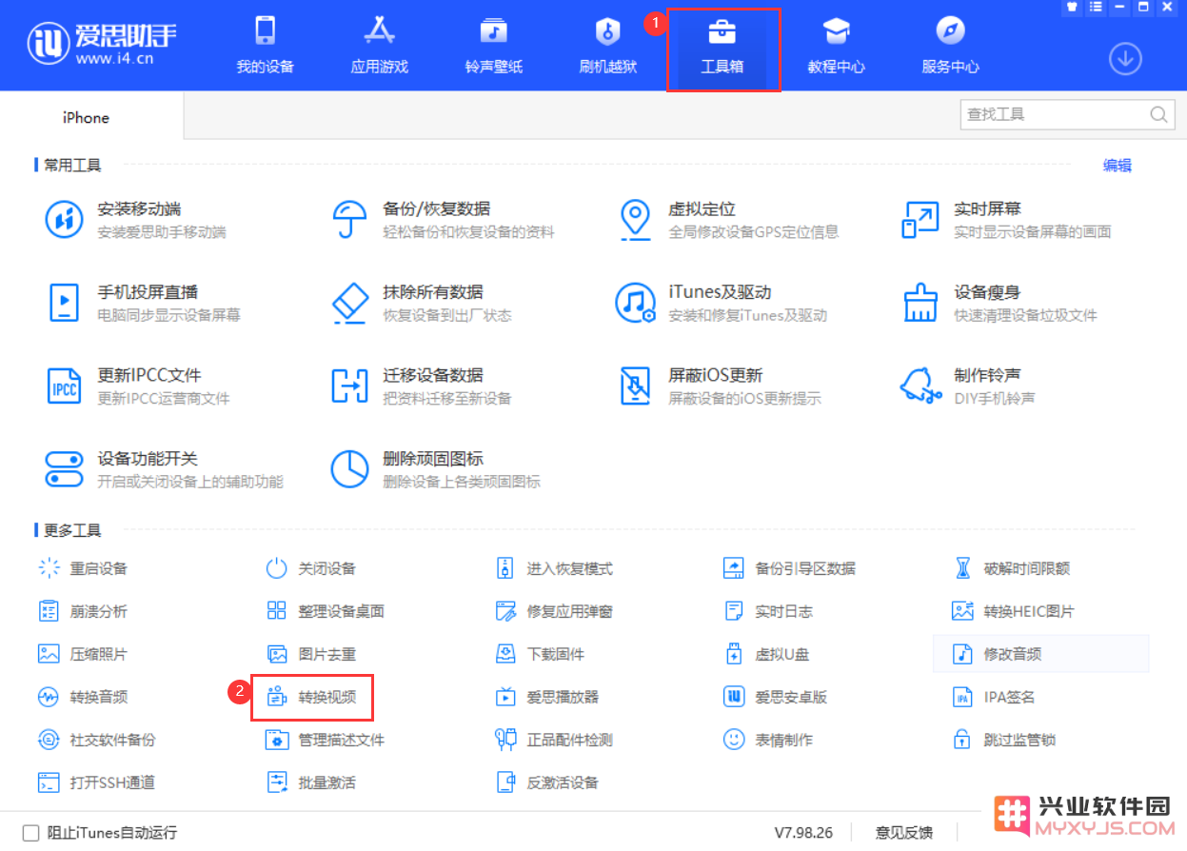Open 打开SSH通道 tool

[x=97, y=782]
